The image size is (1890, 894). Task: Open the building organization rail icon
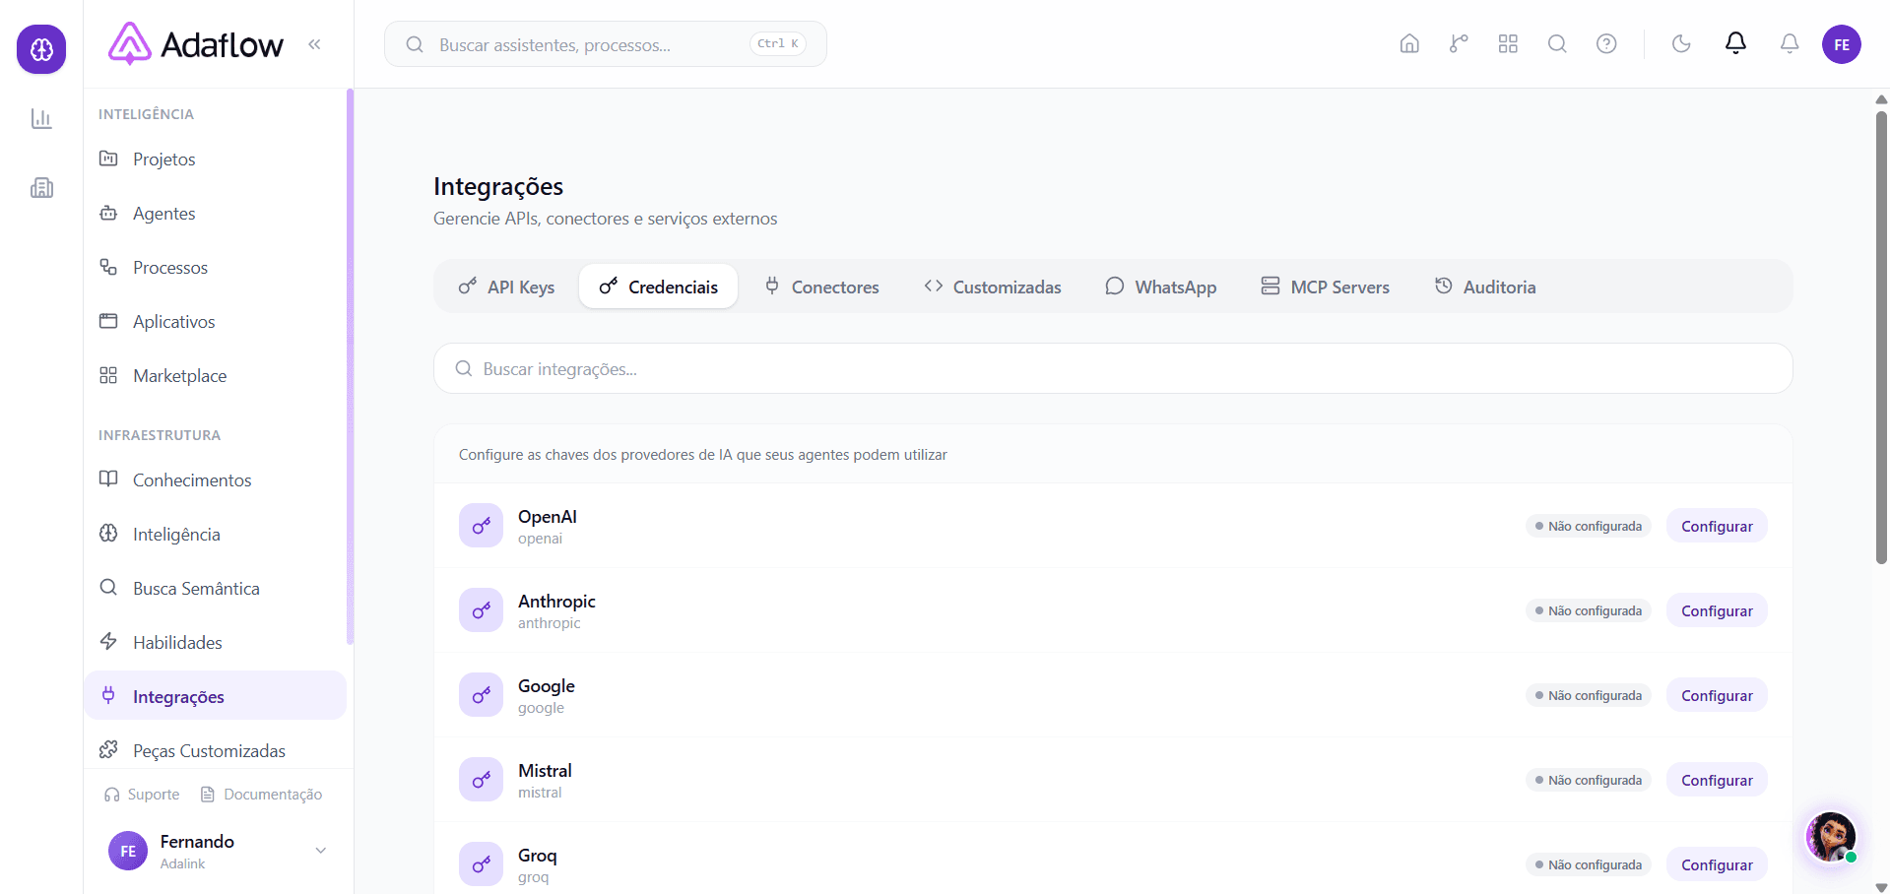(x=41, y=188)
